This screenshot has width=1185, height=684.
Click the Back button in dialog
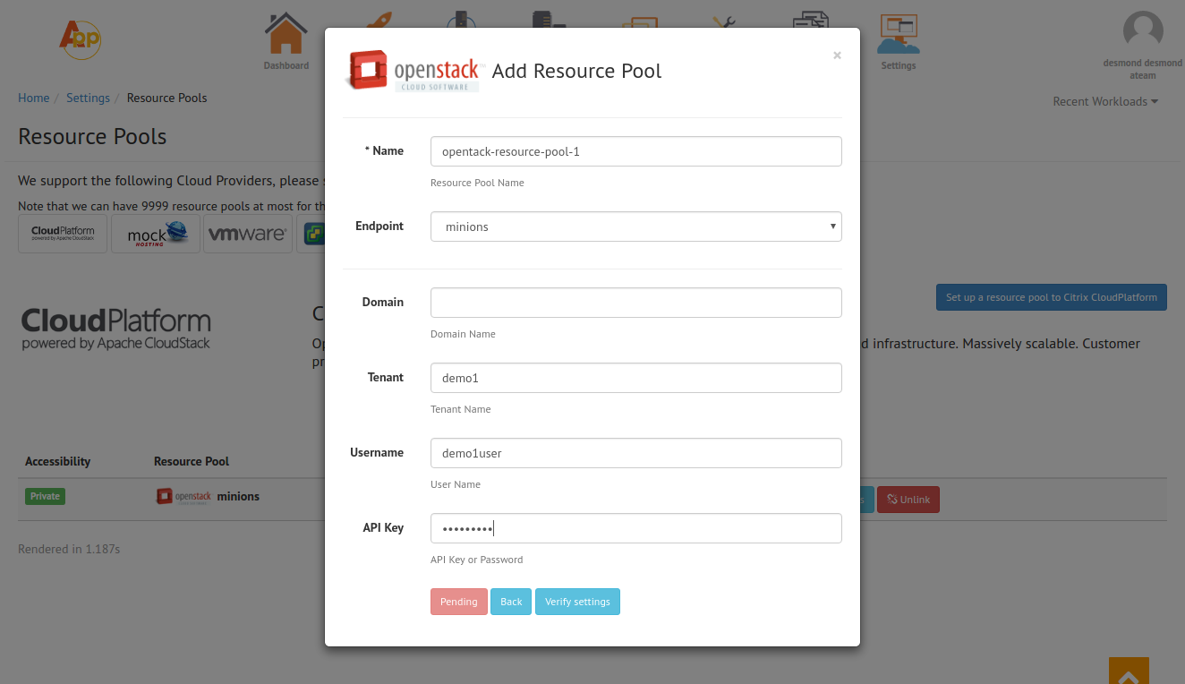coord(511,602)
